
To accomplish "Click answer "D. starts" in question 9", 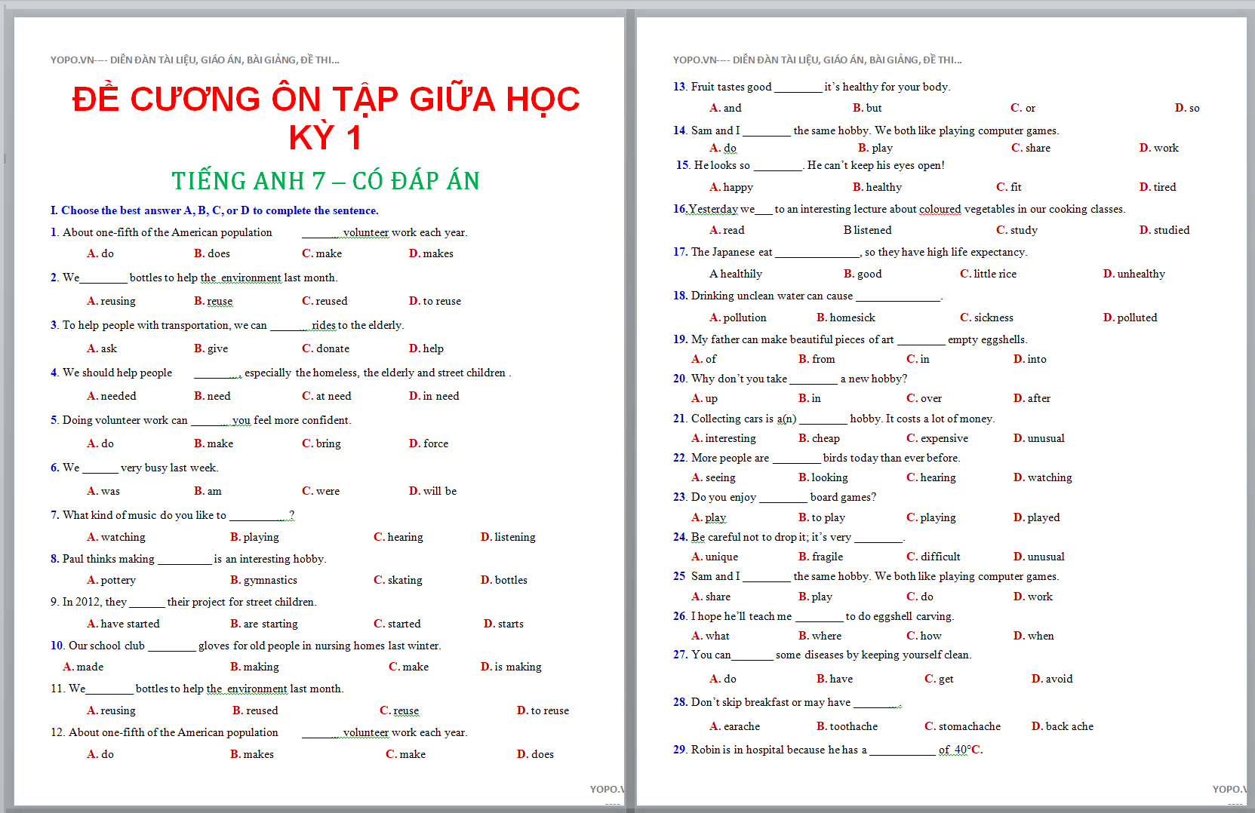I will (x=503, y=624).
